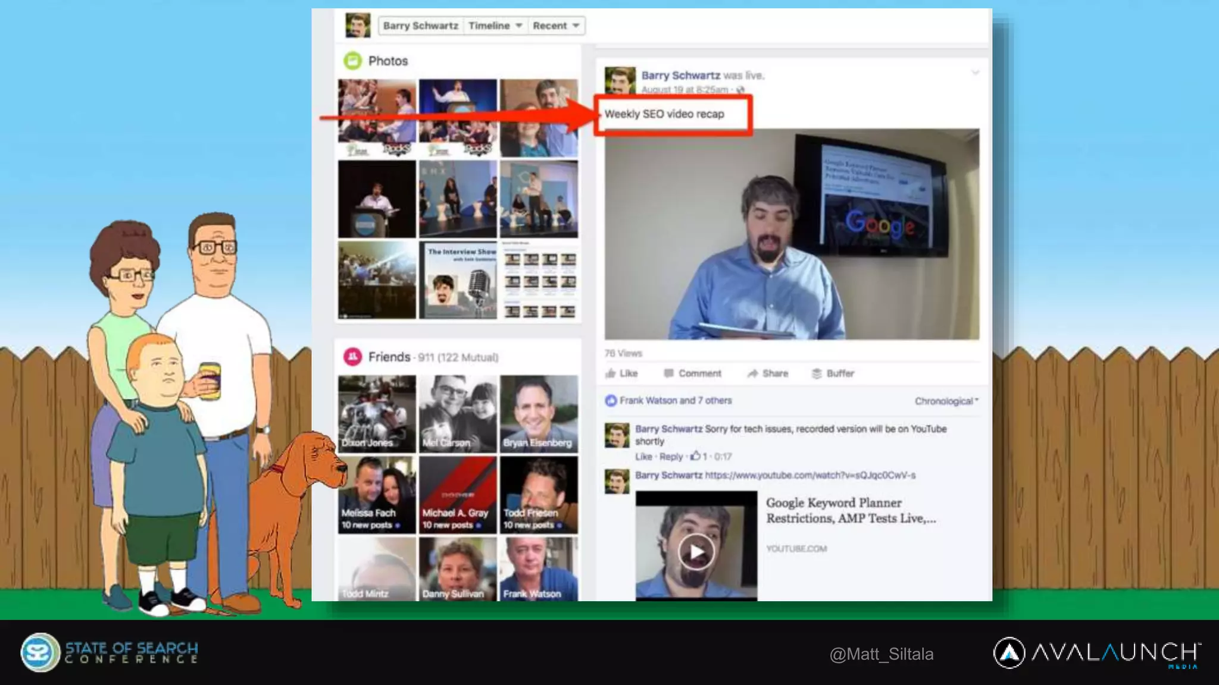The height and width of the screenshot is (685, 1219).
Task: Open the Timeline dropdown
Action: tap(495, 26)
